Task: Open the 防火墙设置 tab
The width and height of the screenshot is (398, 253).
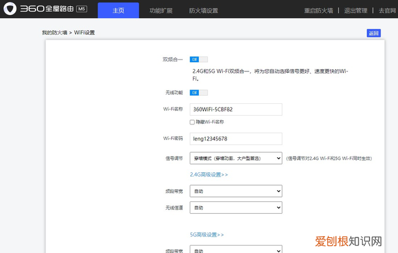Action: [x=203, y=11]
